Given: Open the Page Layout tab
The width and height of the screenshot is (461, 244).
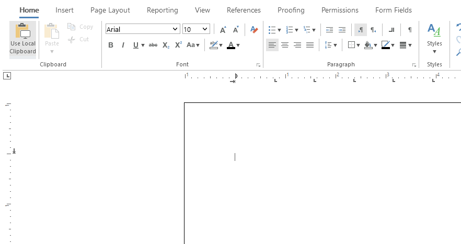Looking at the screenshot, I should tap(110, 10).
